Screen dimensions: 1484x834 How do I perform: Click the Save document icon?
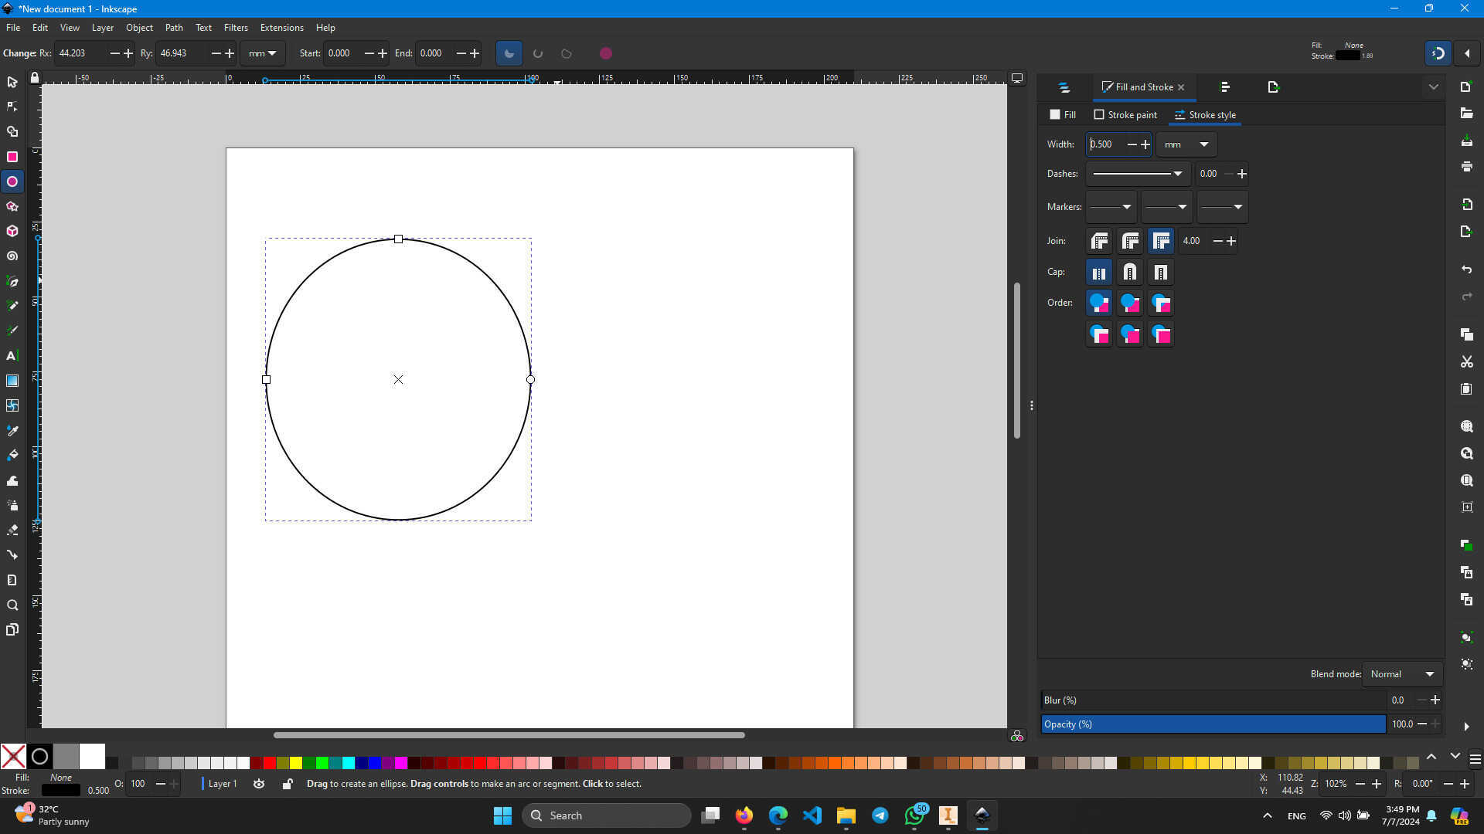click(x=1466, y=141)
